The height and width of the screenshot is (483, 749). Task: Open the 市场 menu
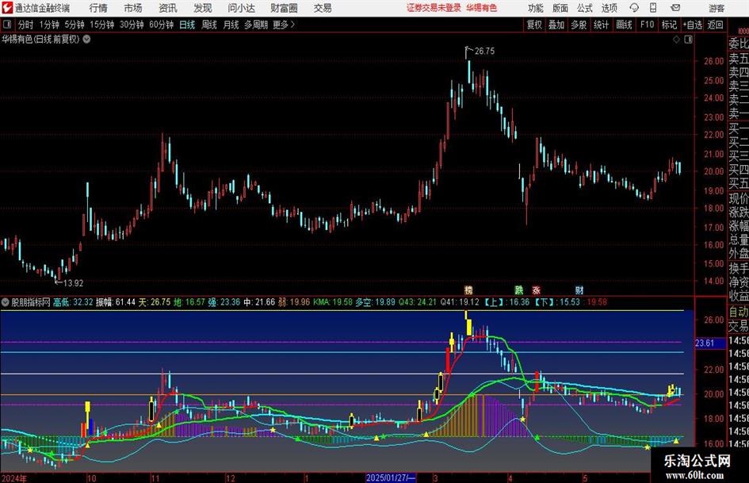click(x=133, y=8)
